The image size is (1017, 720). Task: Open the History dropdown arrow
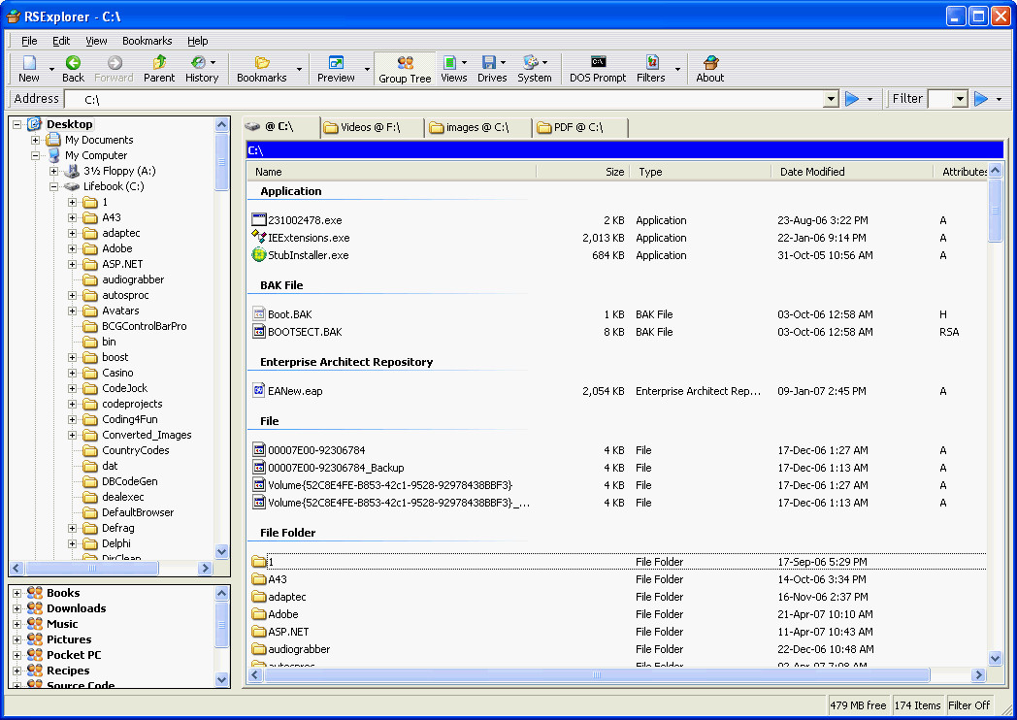click(x=213, y=63)
